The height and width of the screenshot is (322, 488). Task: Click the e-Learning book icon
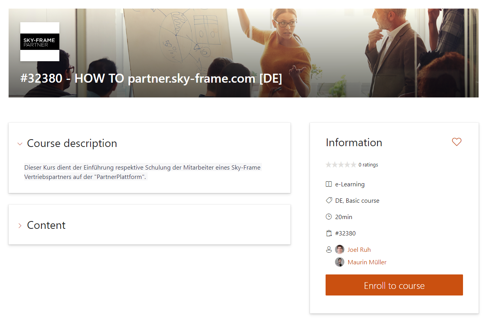(x=329, y=184)
